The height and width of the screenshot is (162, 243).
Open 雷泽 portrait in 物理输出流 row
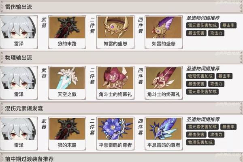(x=19, y=83)
